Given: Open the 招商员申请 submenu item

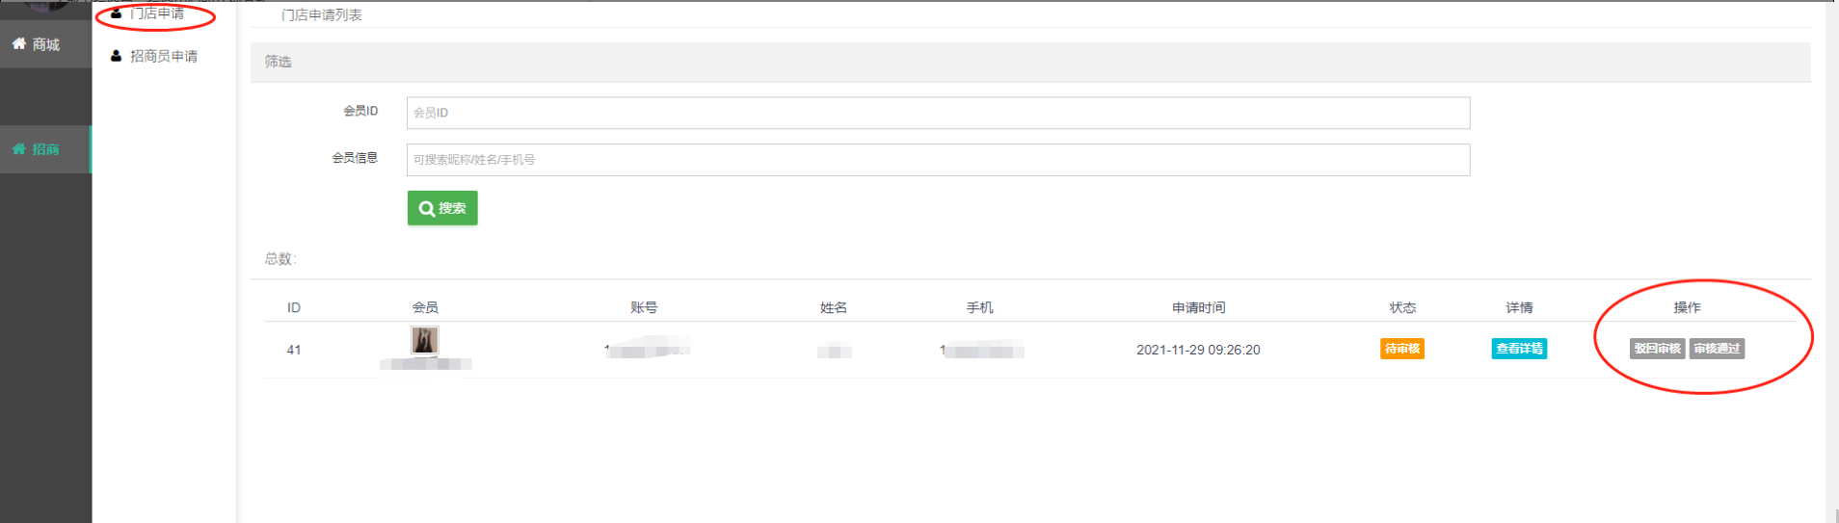Looking at the screenshot, I should (x=163, y=56).
